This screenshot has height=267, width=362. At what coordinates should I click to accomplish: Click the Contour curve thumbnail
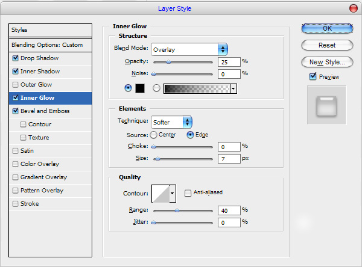click(160, 194)
